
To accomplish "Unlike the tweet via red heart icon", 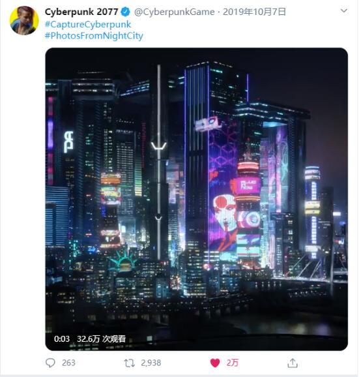I will click(x=215, y=363).
